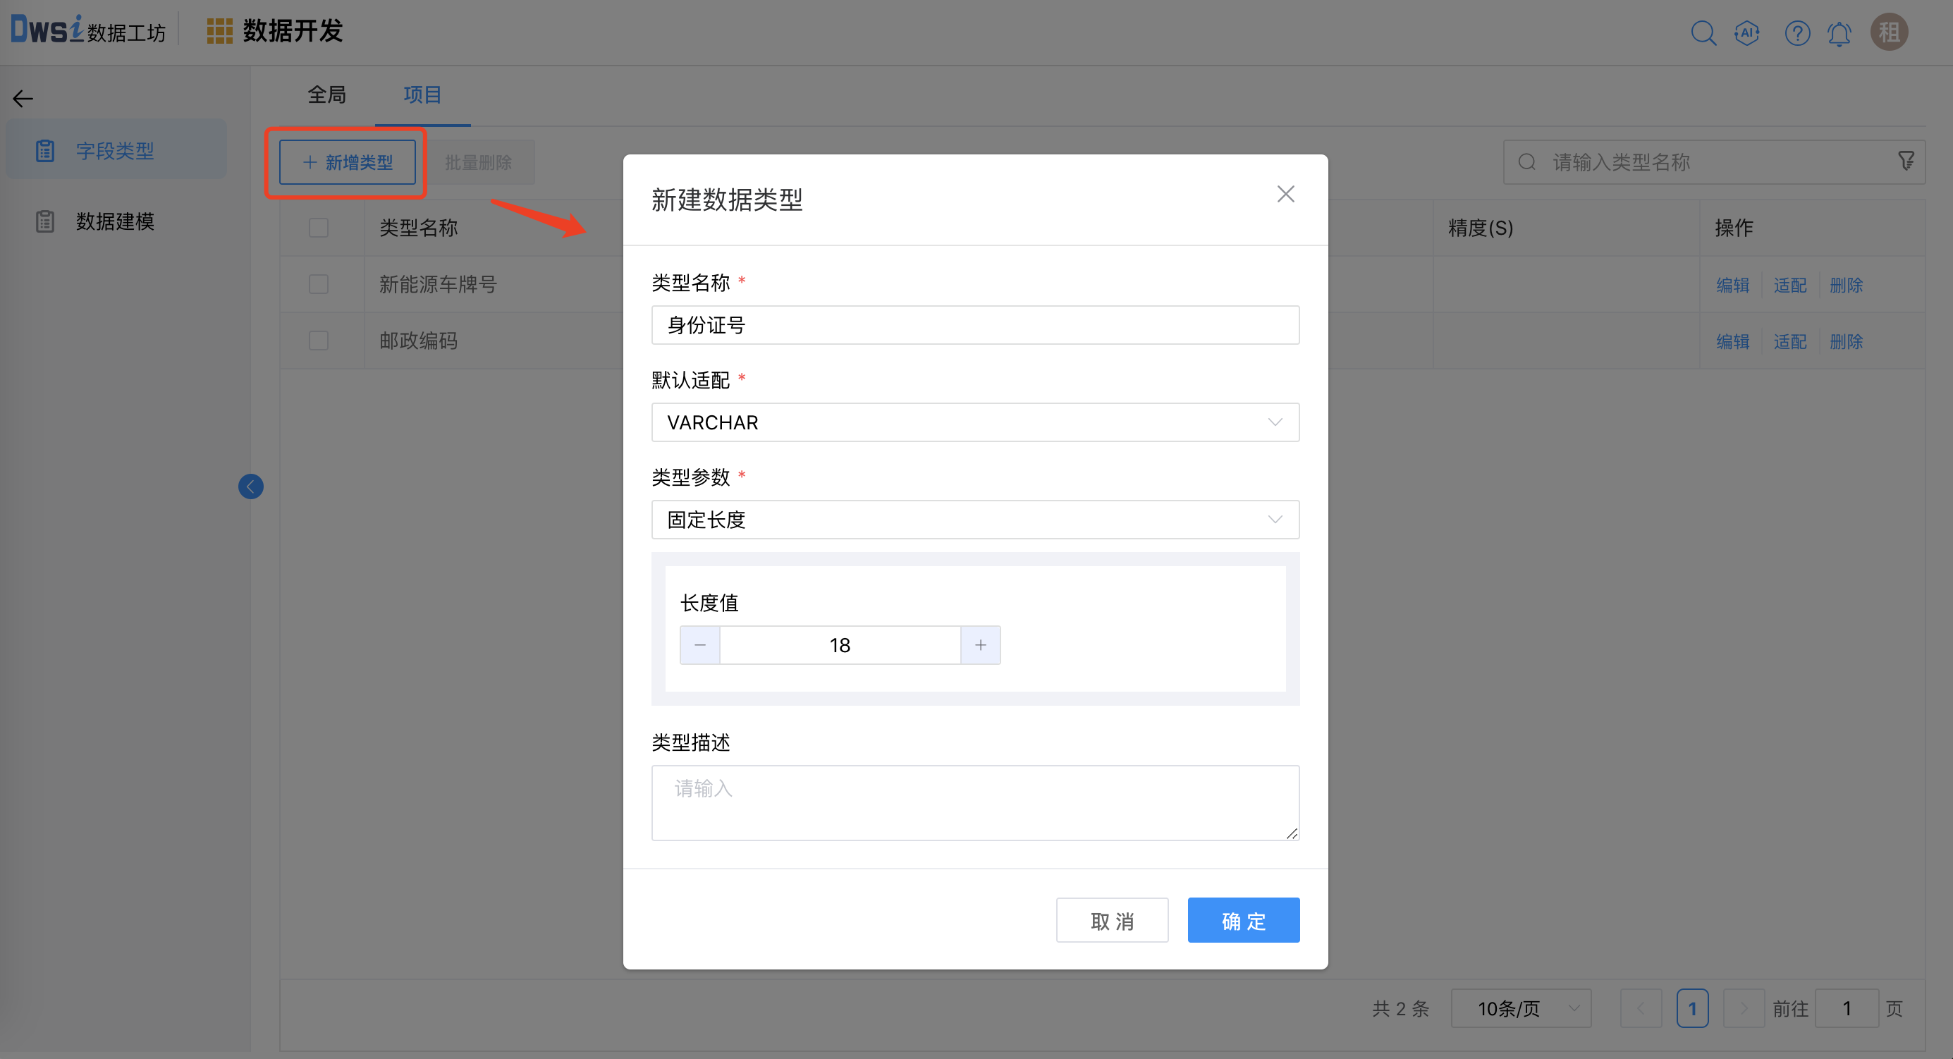Increase 长度值 with the plus stepper

(x=980, y=645)
